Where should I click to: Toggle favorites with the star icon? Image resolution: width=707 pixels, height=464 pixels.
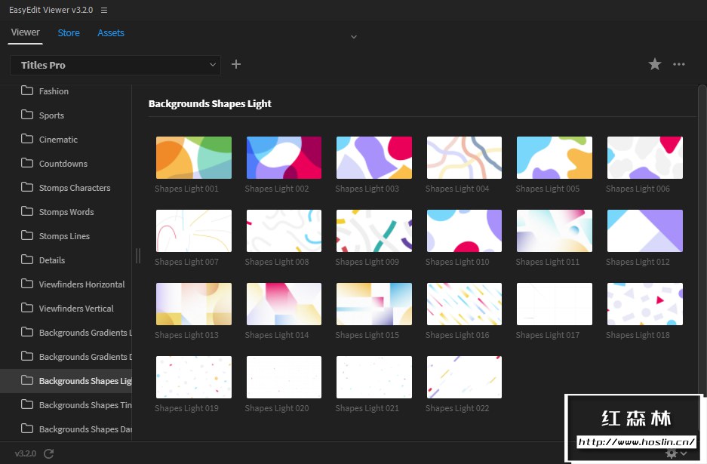coord(655,64)
